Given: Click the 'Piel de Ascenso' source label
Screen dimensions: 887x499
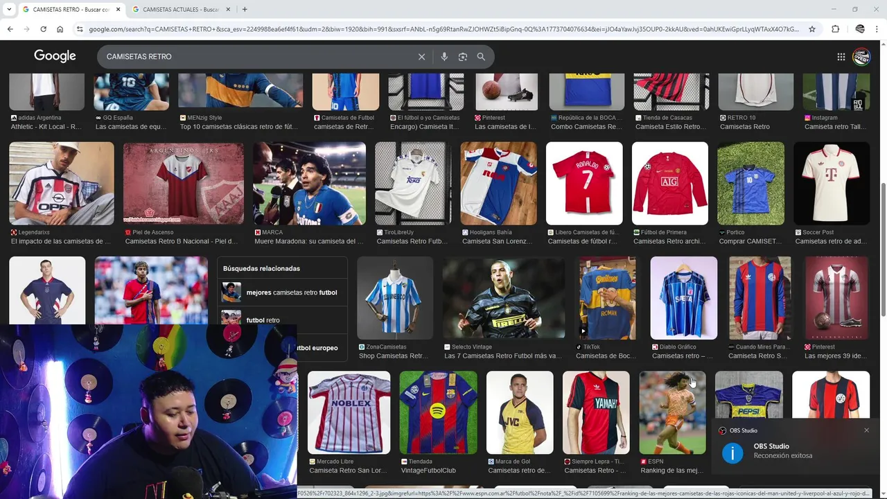Looking at the screenshot, I should pos(153,232).
